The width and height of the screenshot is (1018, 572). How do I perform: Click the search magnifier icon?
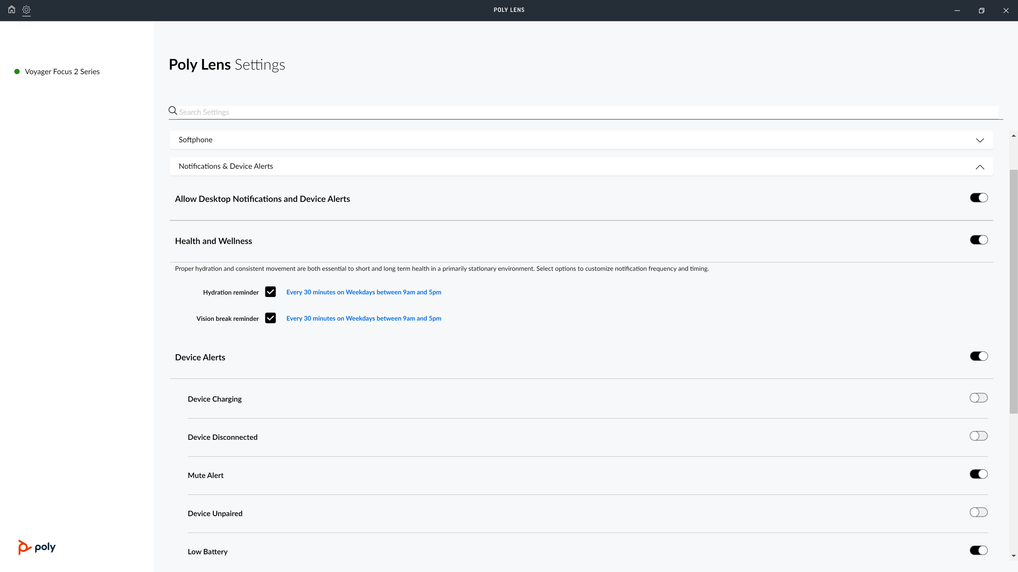click(x=173, y=111)
